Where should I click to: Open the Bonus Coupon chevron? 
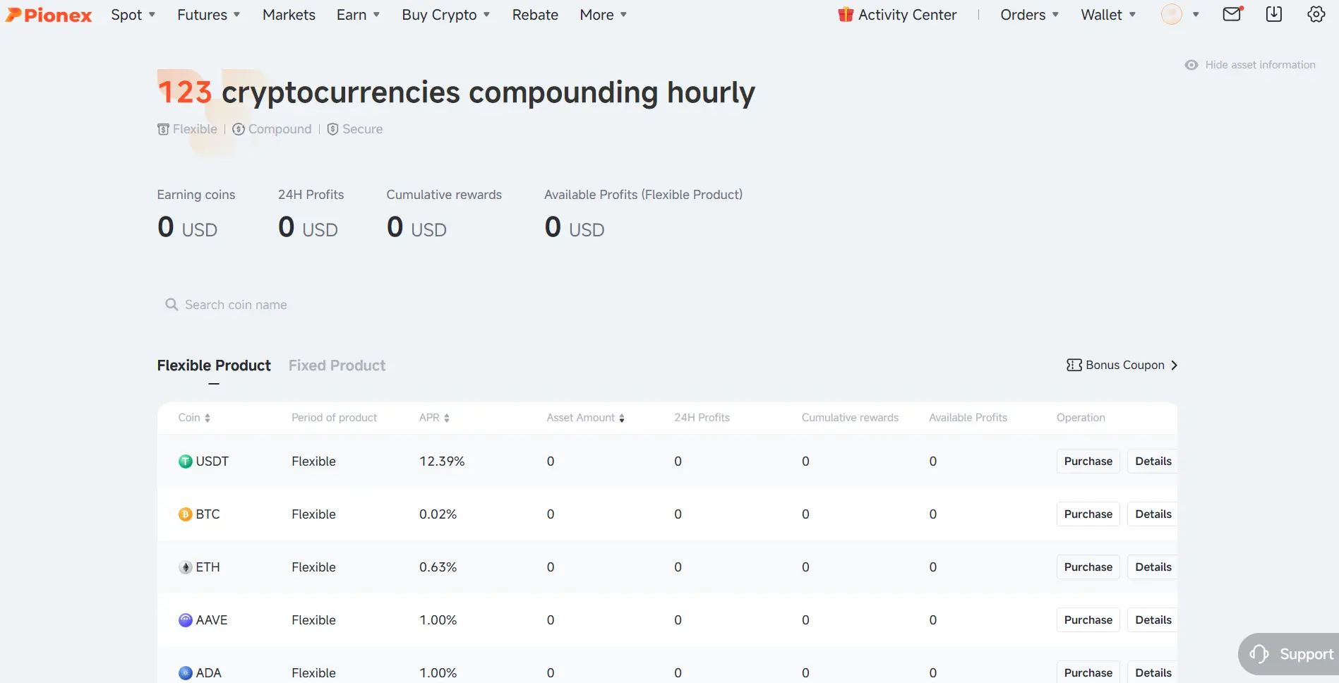(x=1174, y=365)
